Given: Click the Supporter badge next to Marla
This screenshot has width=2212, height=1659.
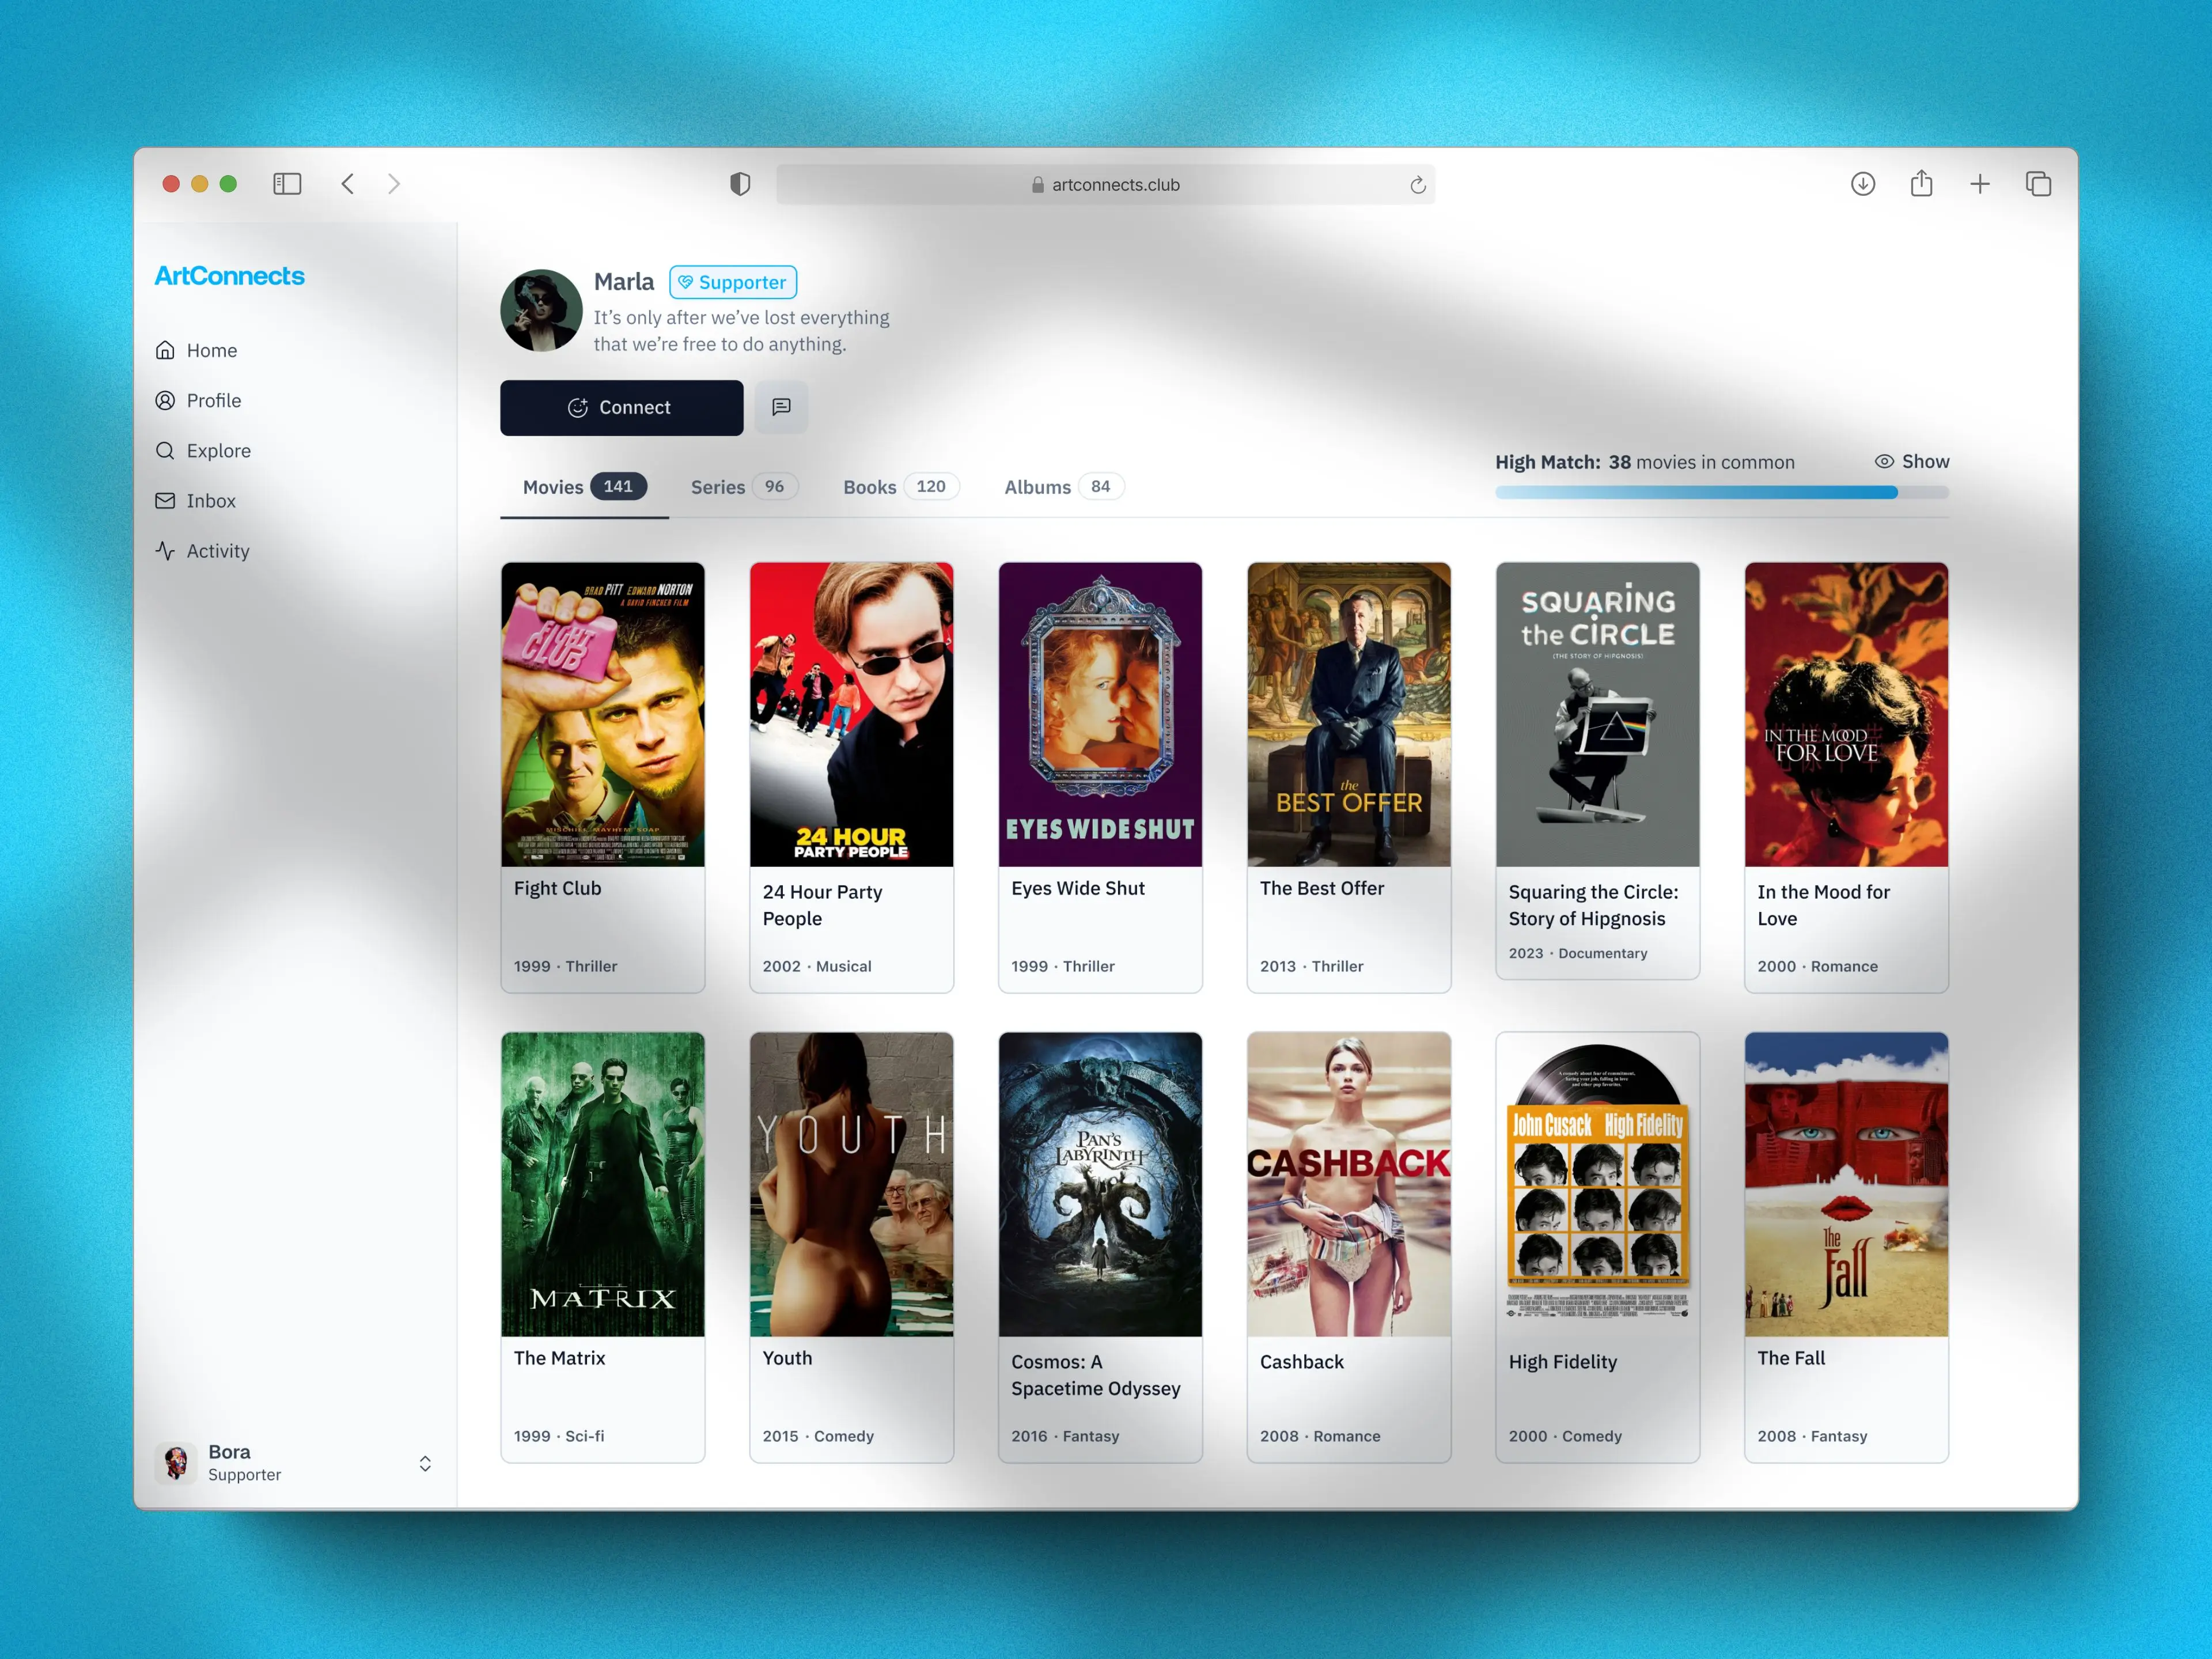Looking at the screenshot, I should coord(732,282).
